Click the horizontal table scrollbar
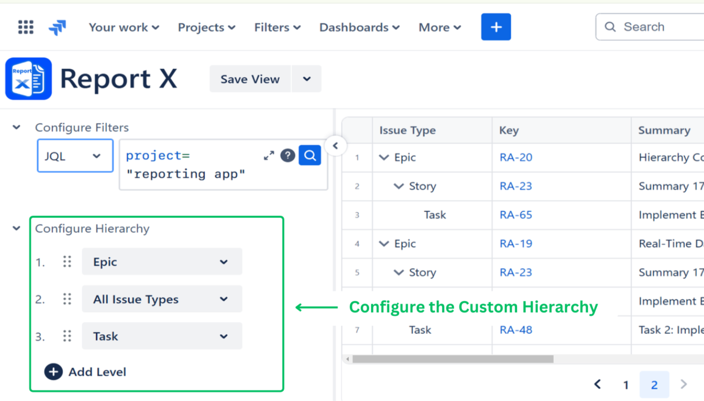This screenshot has width=704, height=401. tap(453, 359)
